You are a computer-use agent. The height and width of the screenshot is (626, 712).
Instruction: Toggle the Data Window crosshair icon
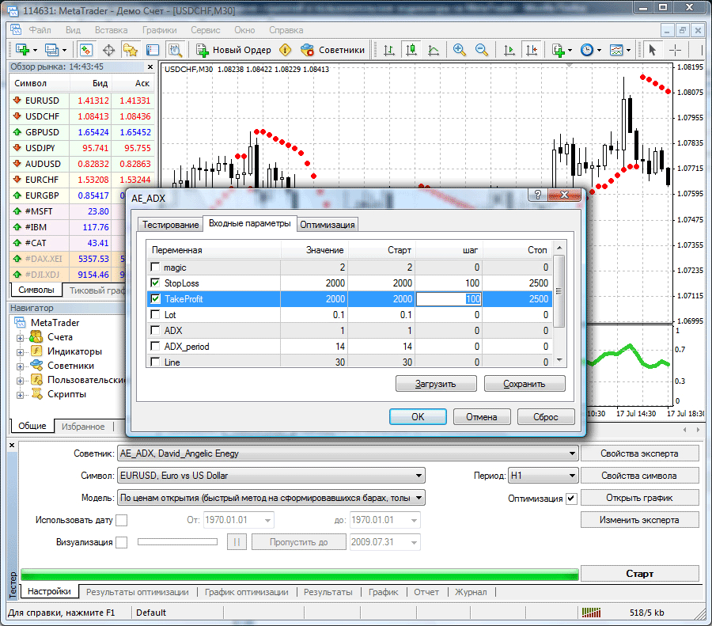pyautogui.click(x=108, y=50)
